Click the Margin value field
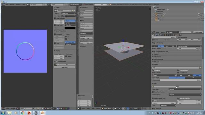The image size is (205, 115). (x=164, y=103)
